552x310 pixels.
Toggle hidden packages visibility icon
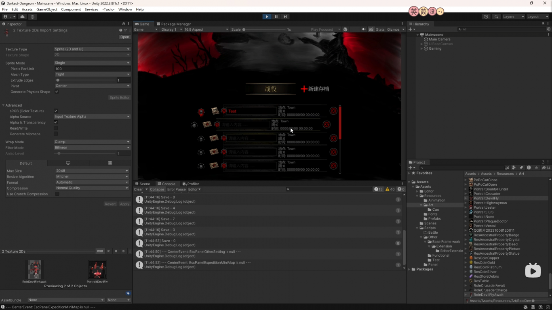click(546, 168)
